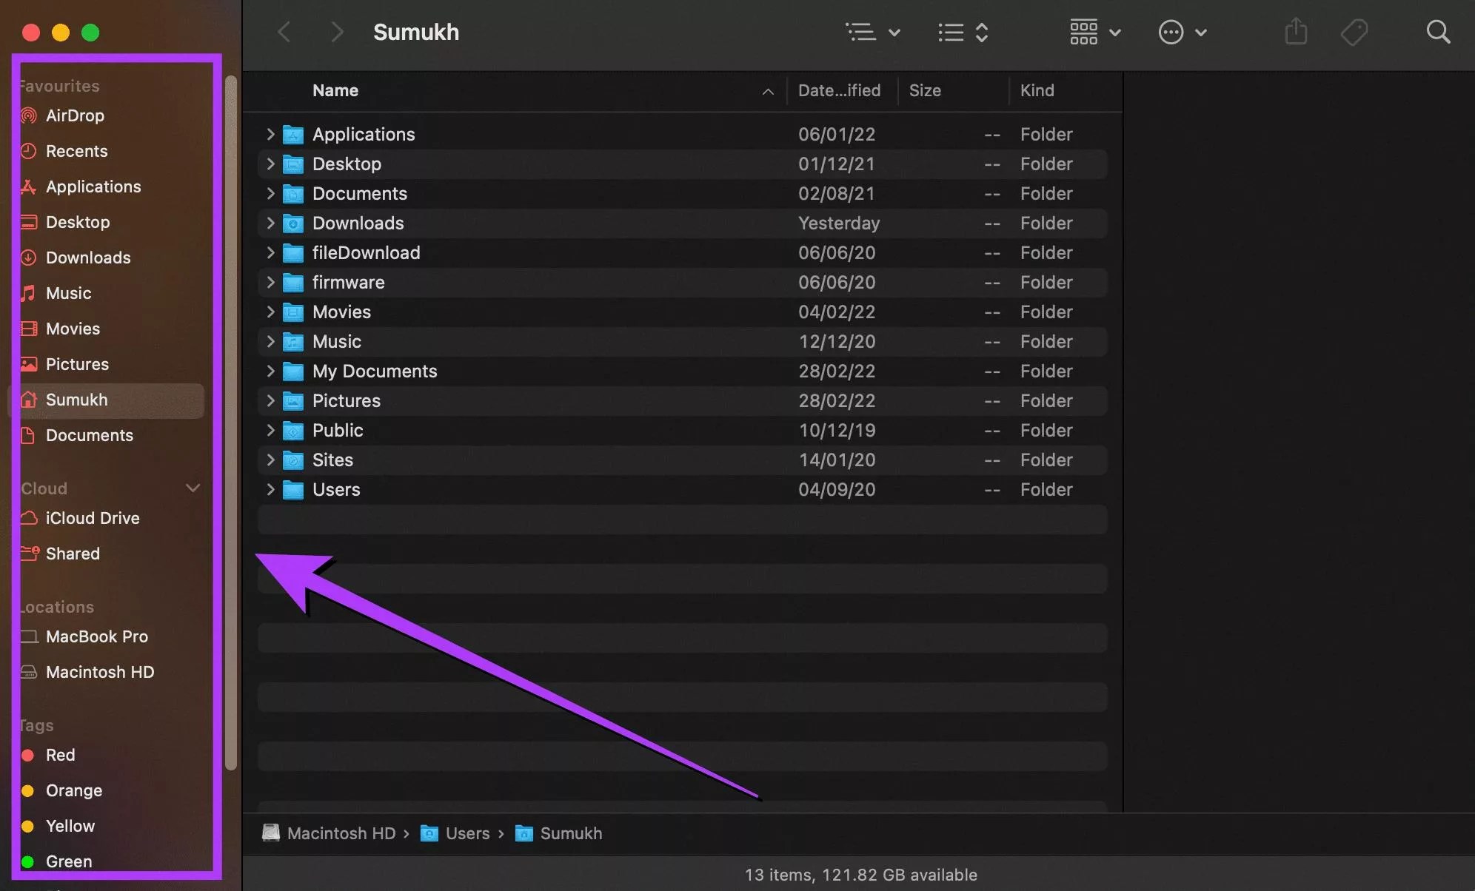
Task: Click the Tags icon in the toolbar
Action: coord(1354,32)
